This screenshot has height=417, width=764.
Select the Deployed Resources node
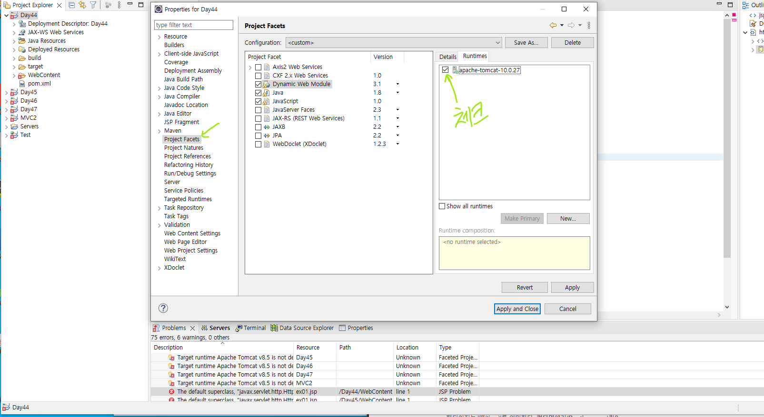coord(53,49)
